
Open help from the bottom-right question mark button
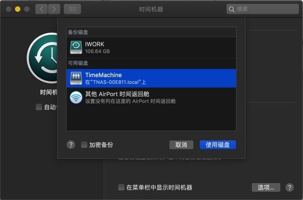pyautogui.click(x=289, y=187)
